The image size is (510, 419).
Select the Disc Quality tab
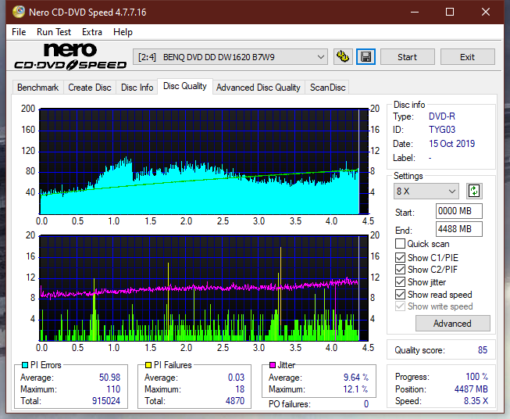point(185,86)
